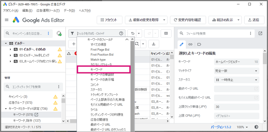This screenshot has width=268, height=132.
Task: Collapse キーワードとターゲット設定 (736) section
Action: coord(6,109)
